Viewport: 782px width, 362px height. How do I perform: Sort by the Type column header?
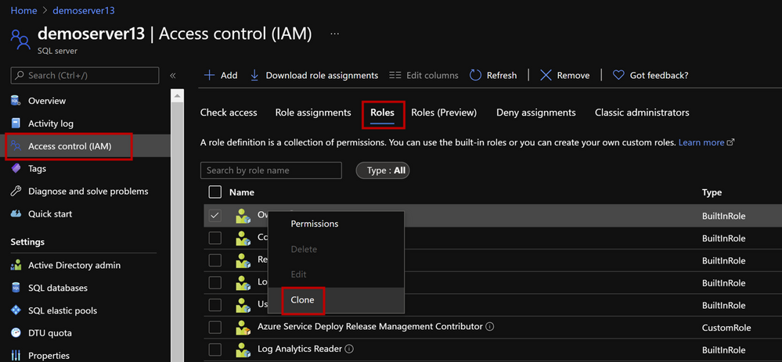click(x=712, y=192)
